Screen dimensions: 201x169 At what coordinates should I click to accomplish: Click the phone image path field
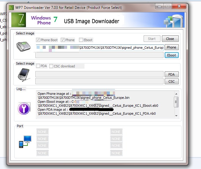click(x=100, y=48)
